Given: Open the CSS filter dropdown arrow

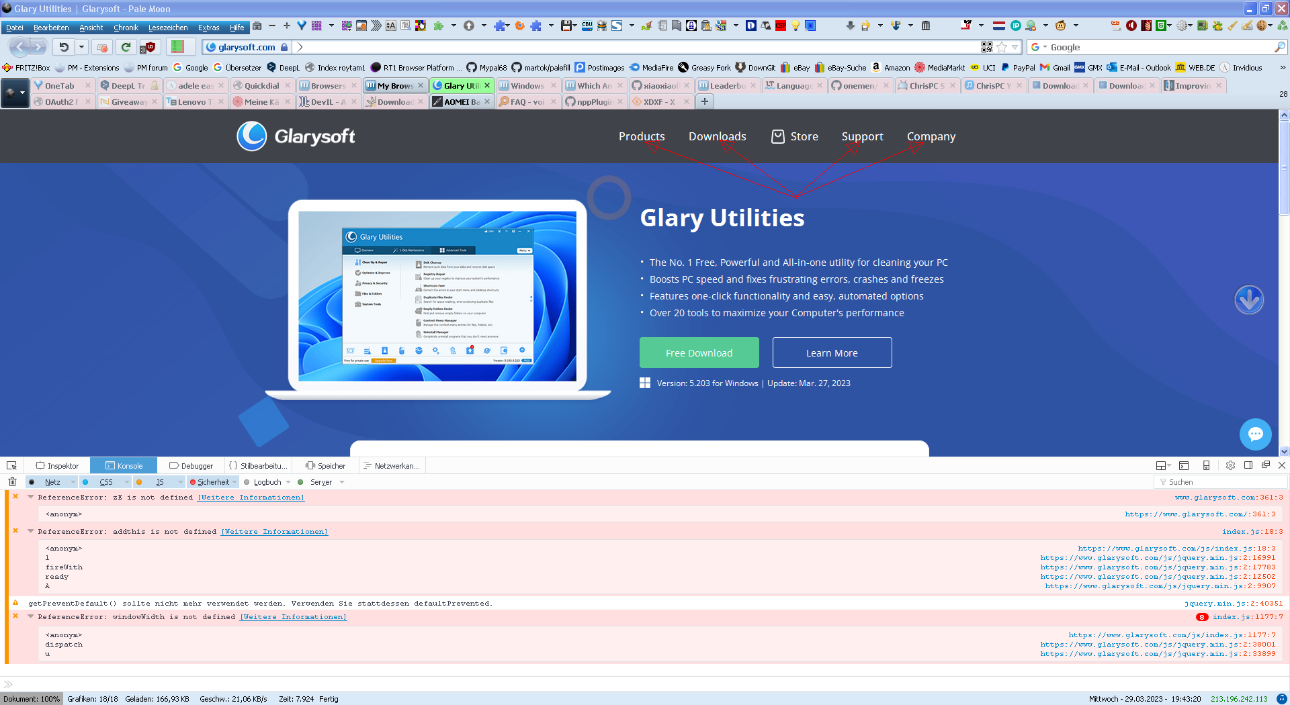Looking at the screenshot, I should [126, 482].
